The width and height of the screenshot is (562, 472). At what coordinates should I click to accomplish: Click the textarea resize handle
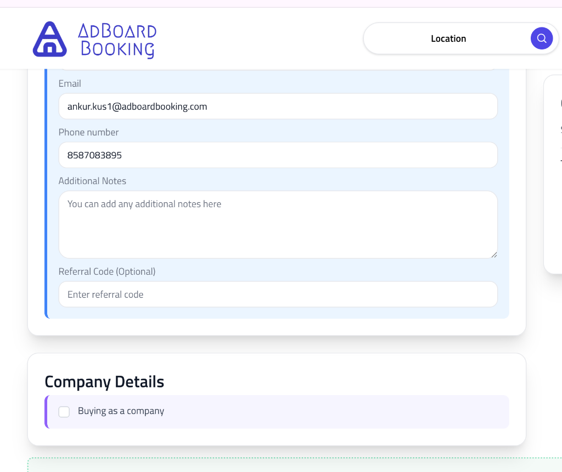coord(493,254)
